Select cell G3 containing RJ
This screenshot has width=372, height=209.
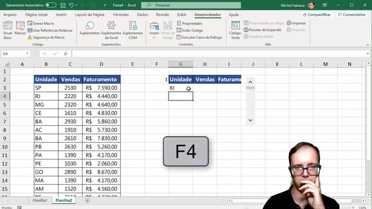pyautogui.click(x=181, y=88)
